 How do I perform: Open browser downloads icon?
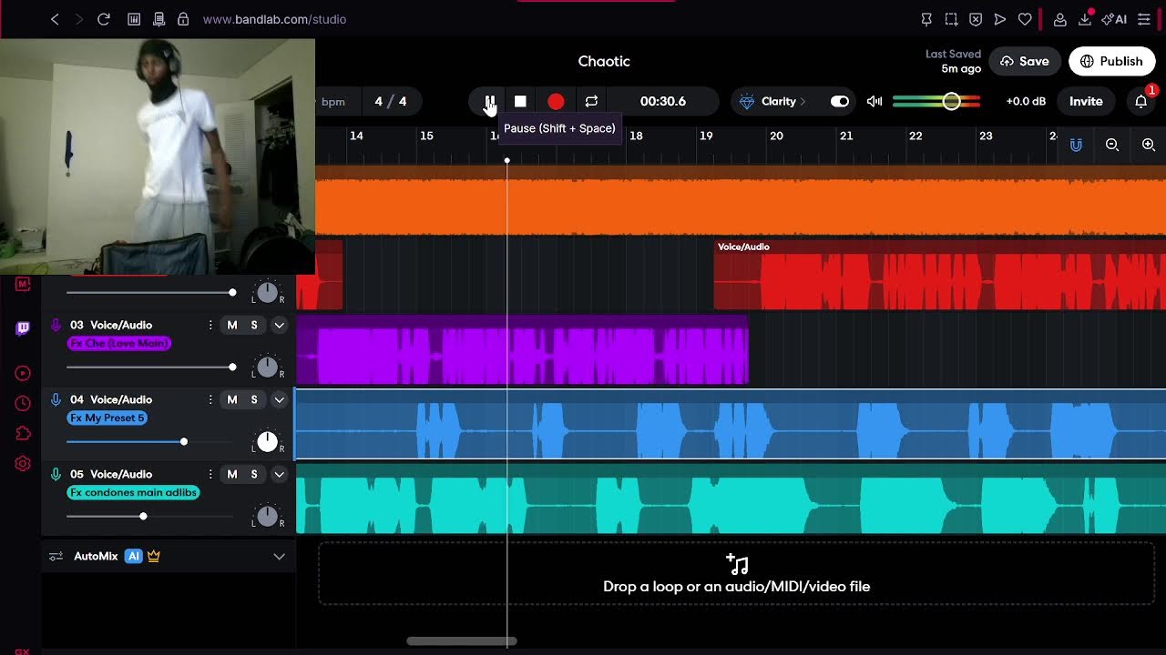pyautogui.click(x=1085, y=19)
